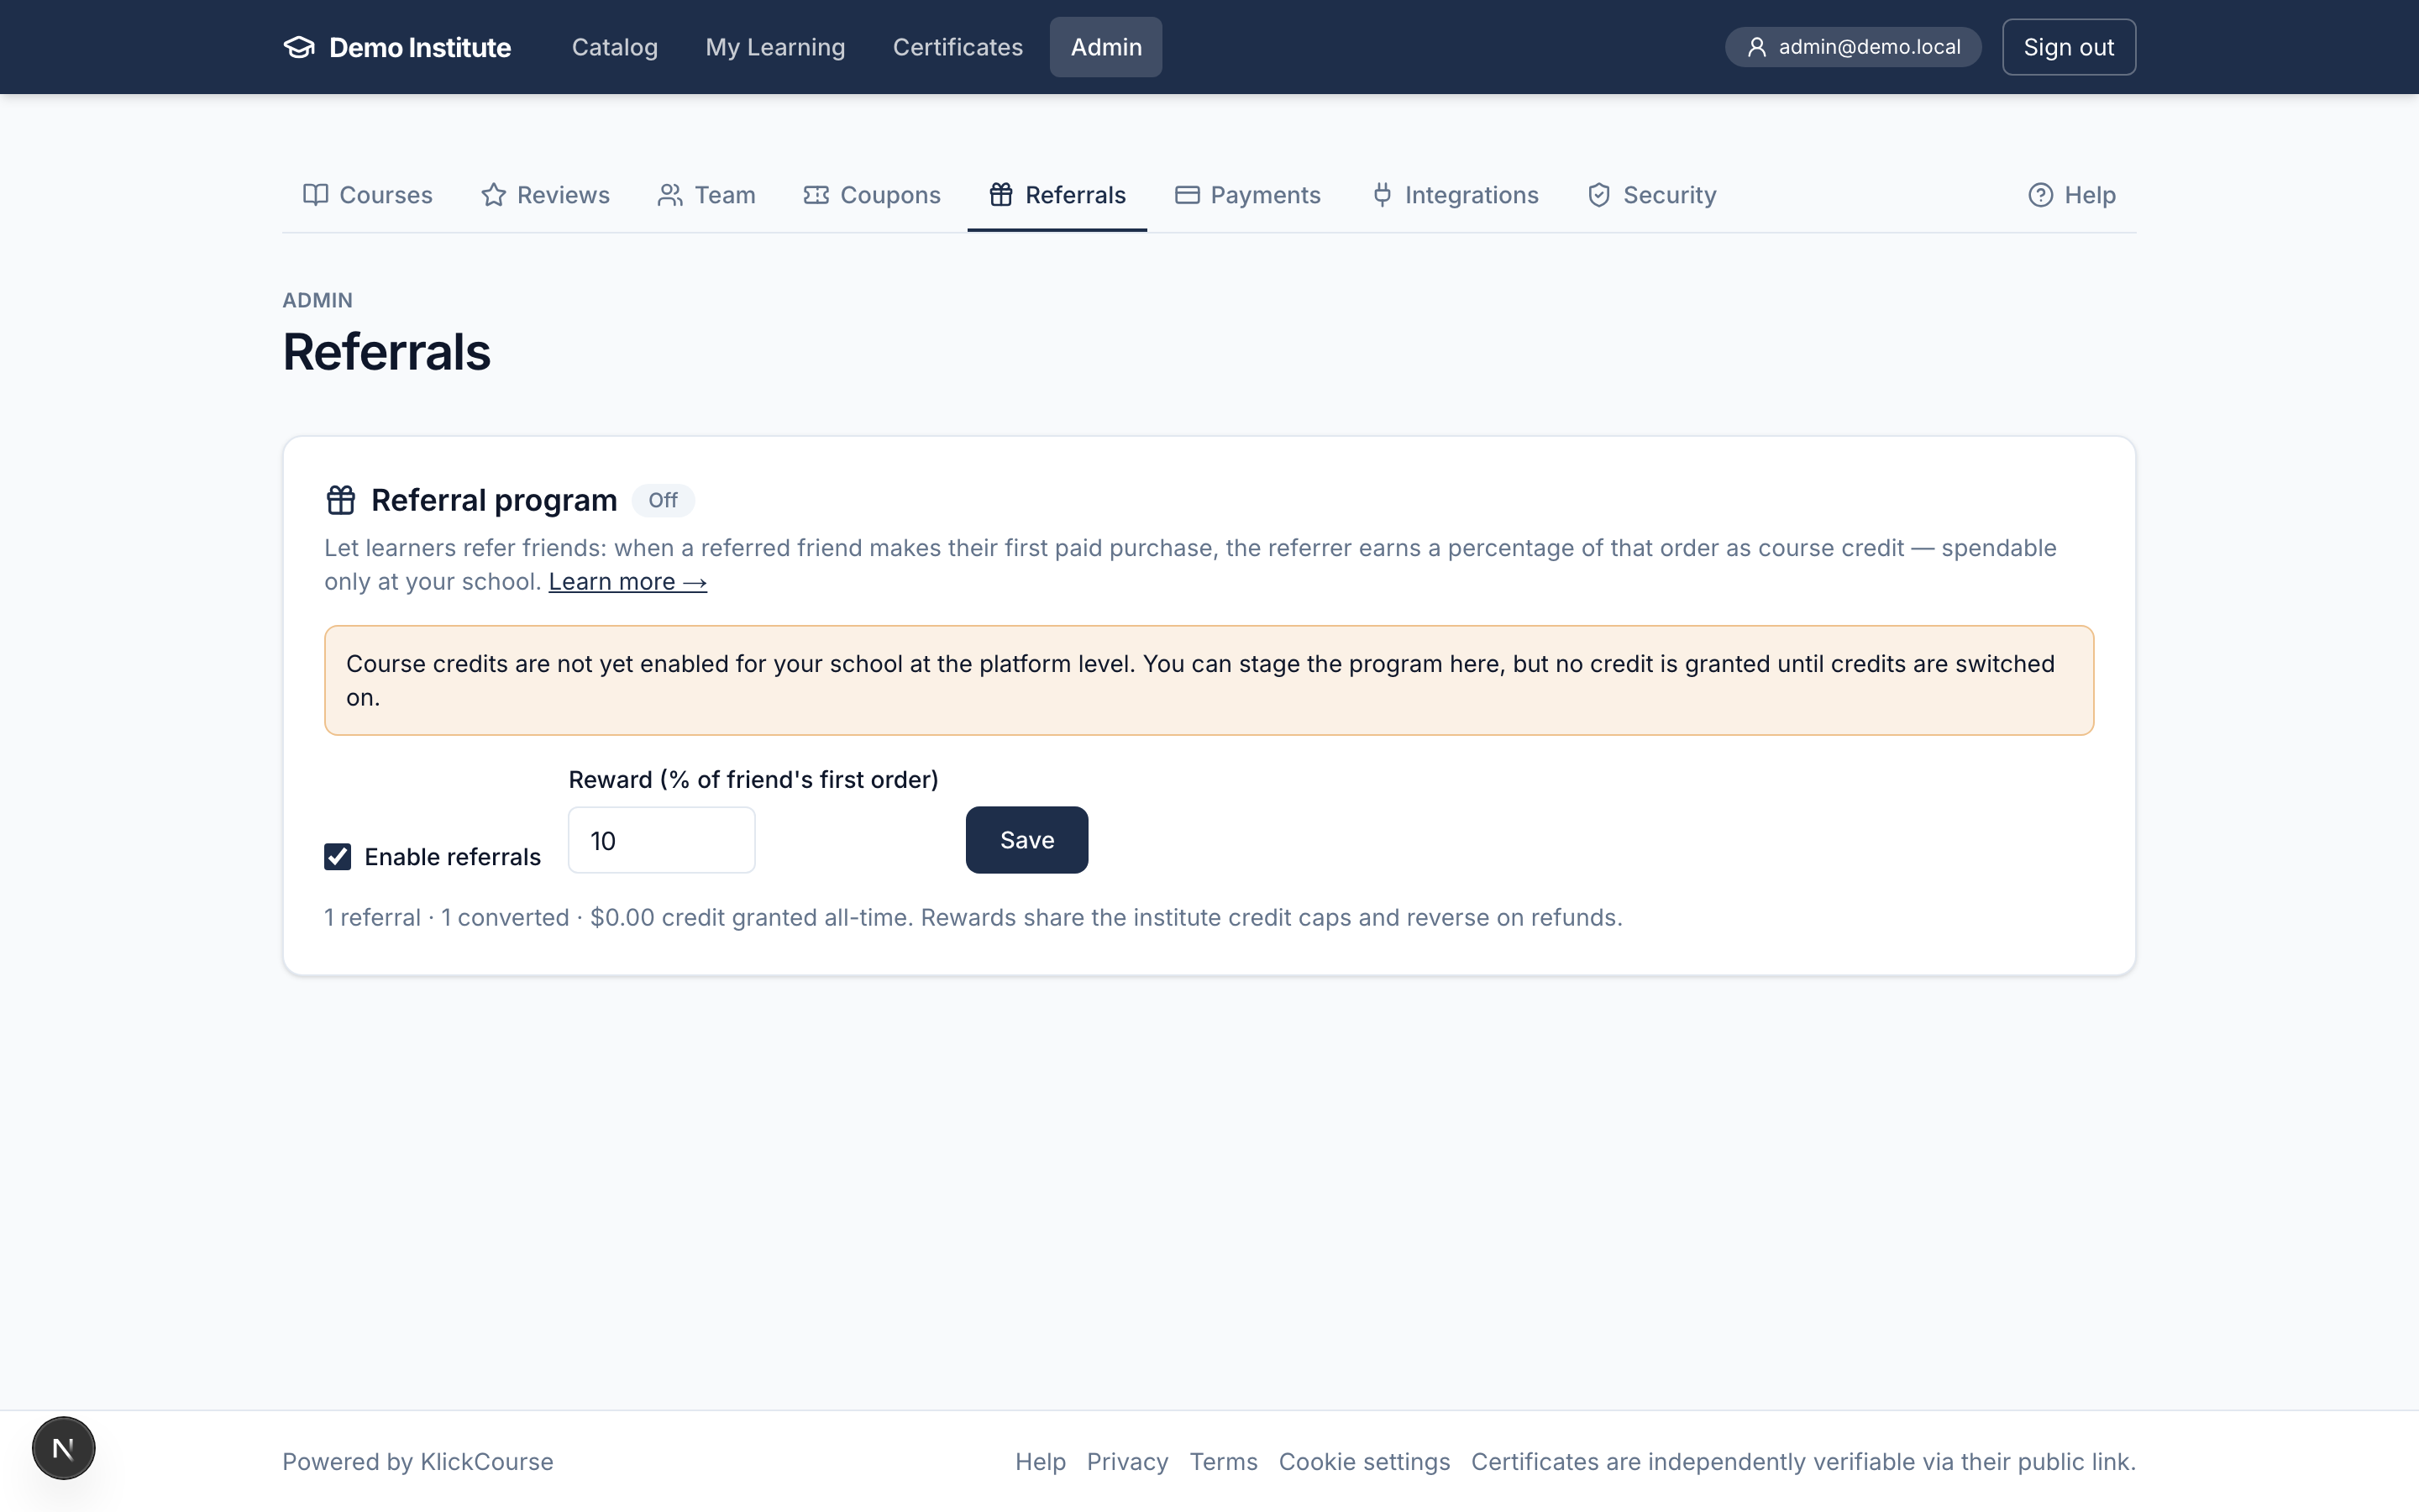Click the gift icon in Referrals tab
Image resolution: width=2419 pixels, height=1512 pixels.
tap(1000, 195)
